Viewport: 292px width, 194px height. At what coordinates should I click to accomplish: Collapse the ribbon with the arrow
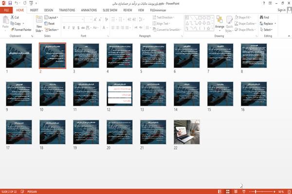(289, 36)
